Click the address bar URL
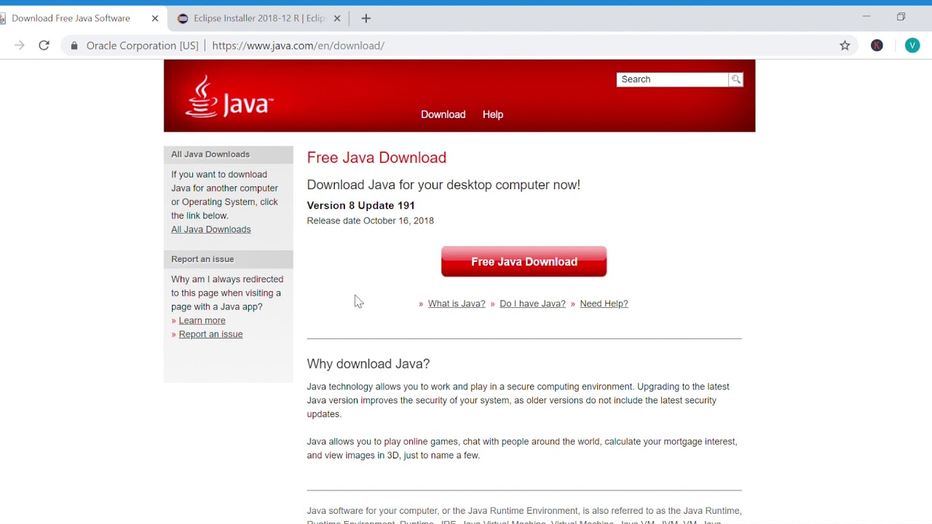This screenshot has height=524, width=932. pos(299,45)
